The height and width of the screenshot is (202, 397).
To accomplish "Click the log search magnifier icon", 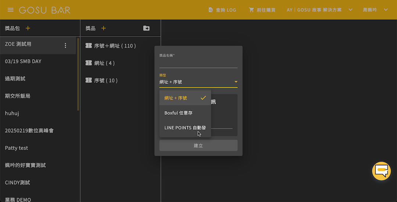I will coord(211,10).
